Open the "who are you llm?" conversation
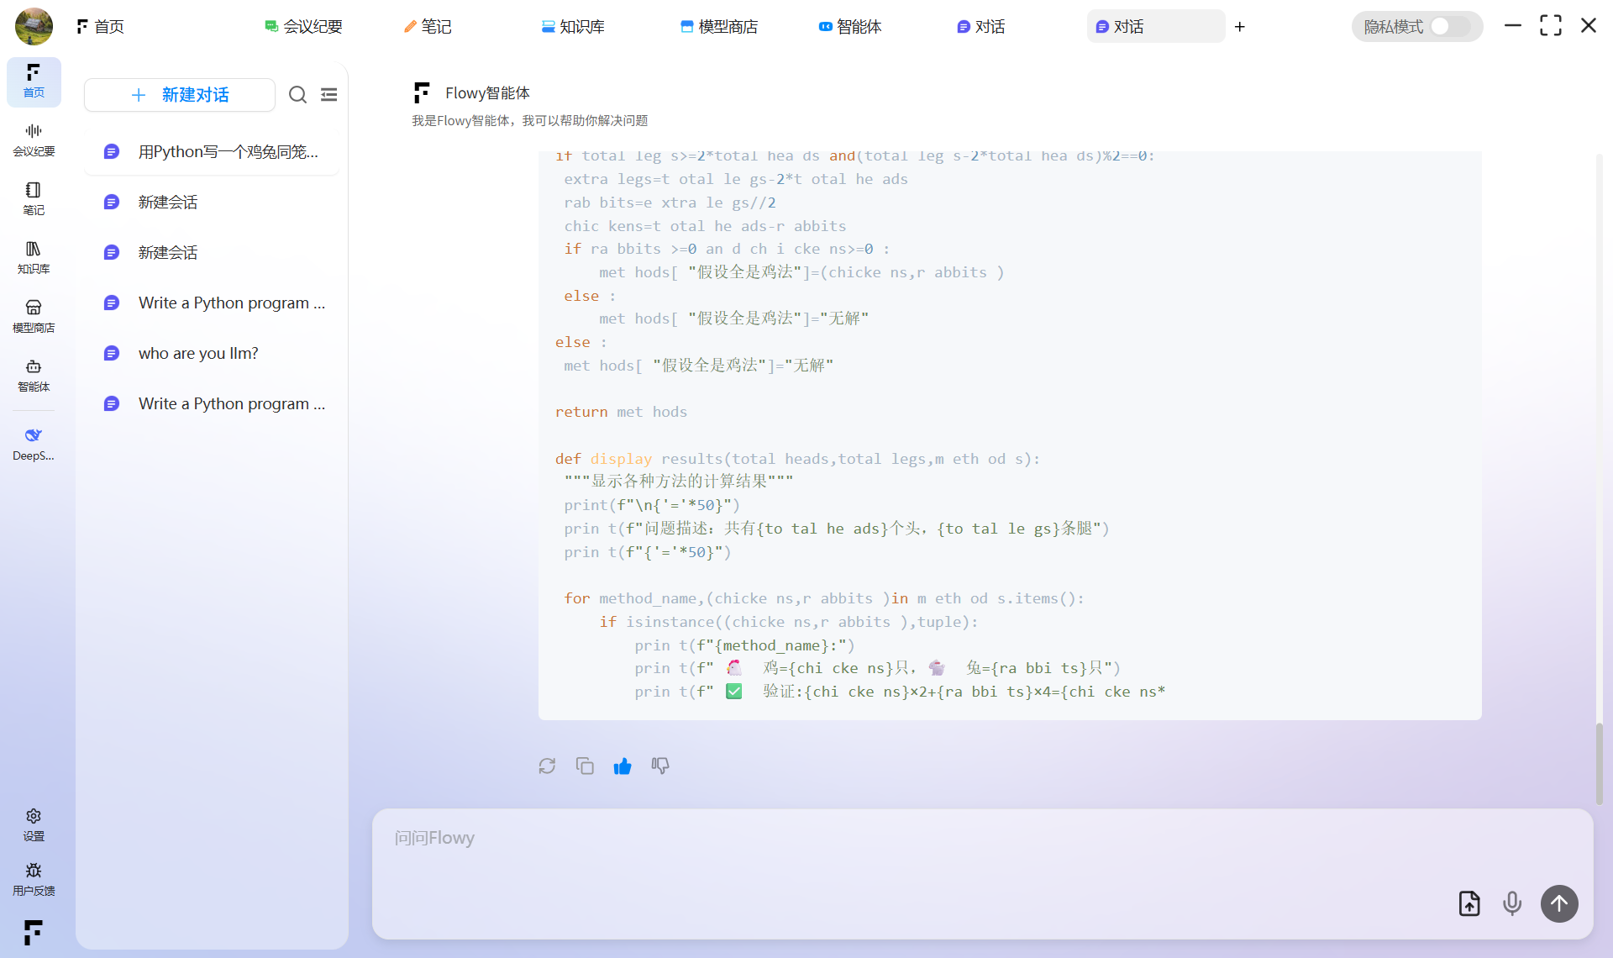The height and width of the screenshot is (958, 1613). tap(198, 353)
